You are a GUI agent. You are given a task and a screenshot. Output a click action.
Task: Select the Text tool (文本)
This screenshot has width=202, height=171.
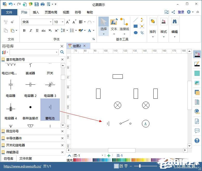click(x=114, y=26)
